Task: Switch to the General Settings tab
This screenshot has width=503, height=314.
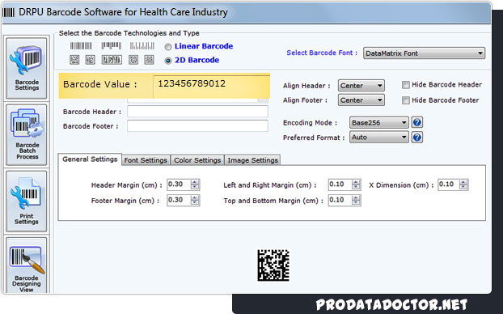Action: tap(90, 159)
